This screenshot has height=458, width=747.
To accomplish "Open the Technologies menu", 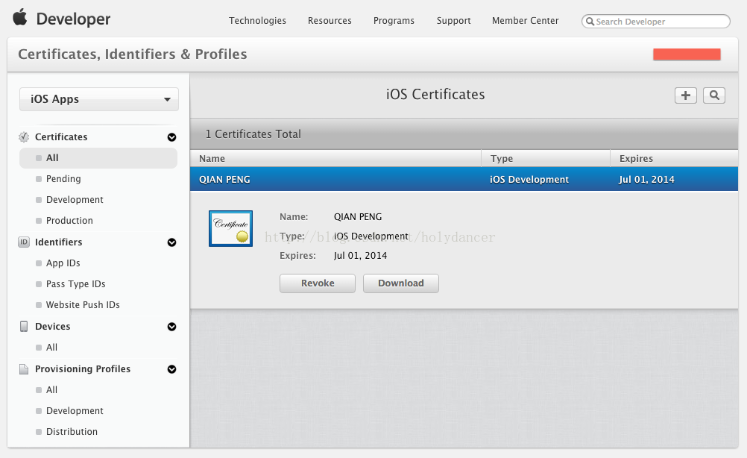I will [x=257, y=21].
